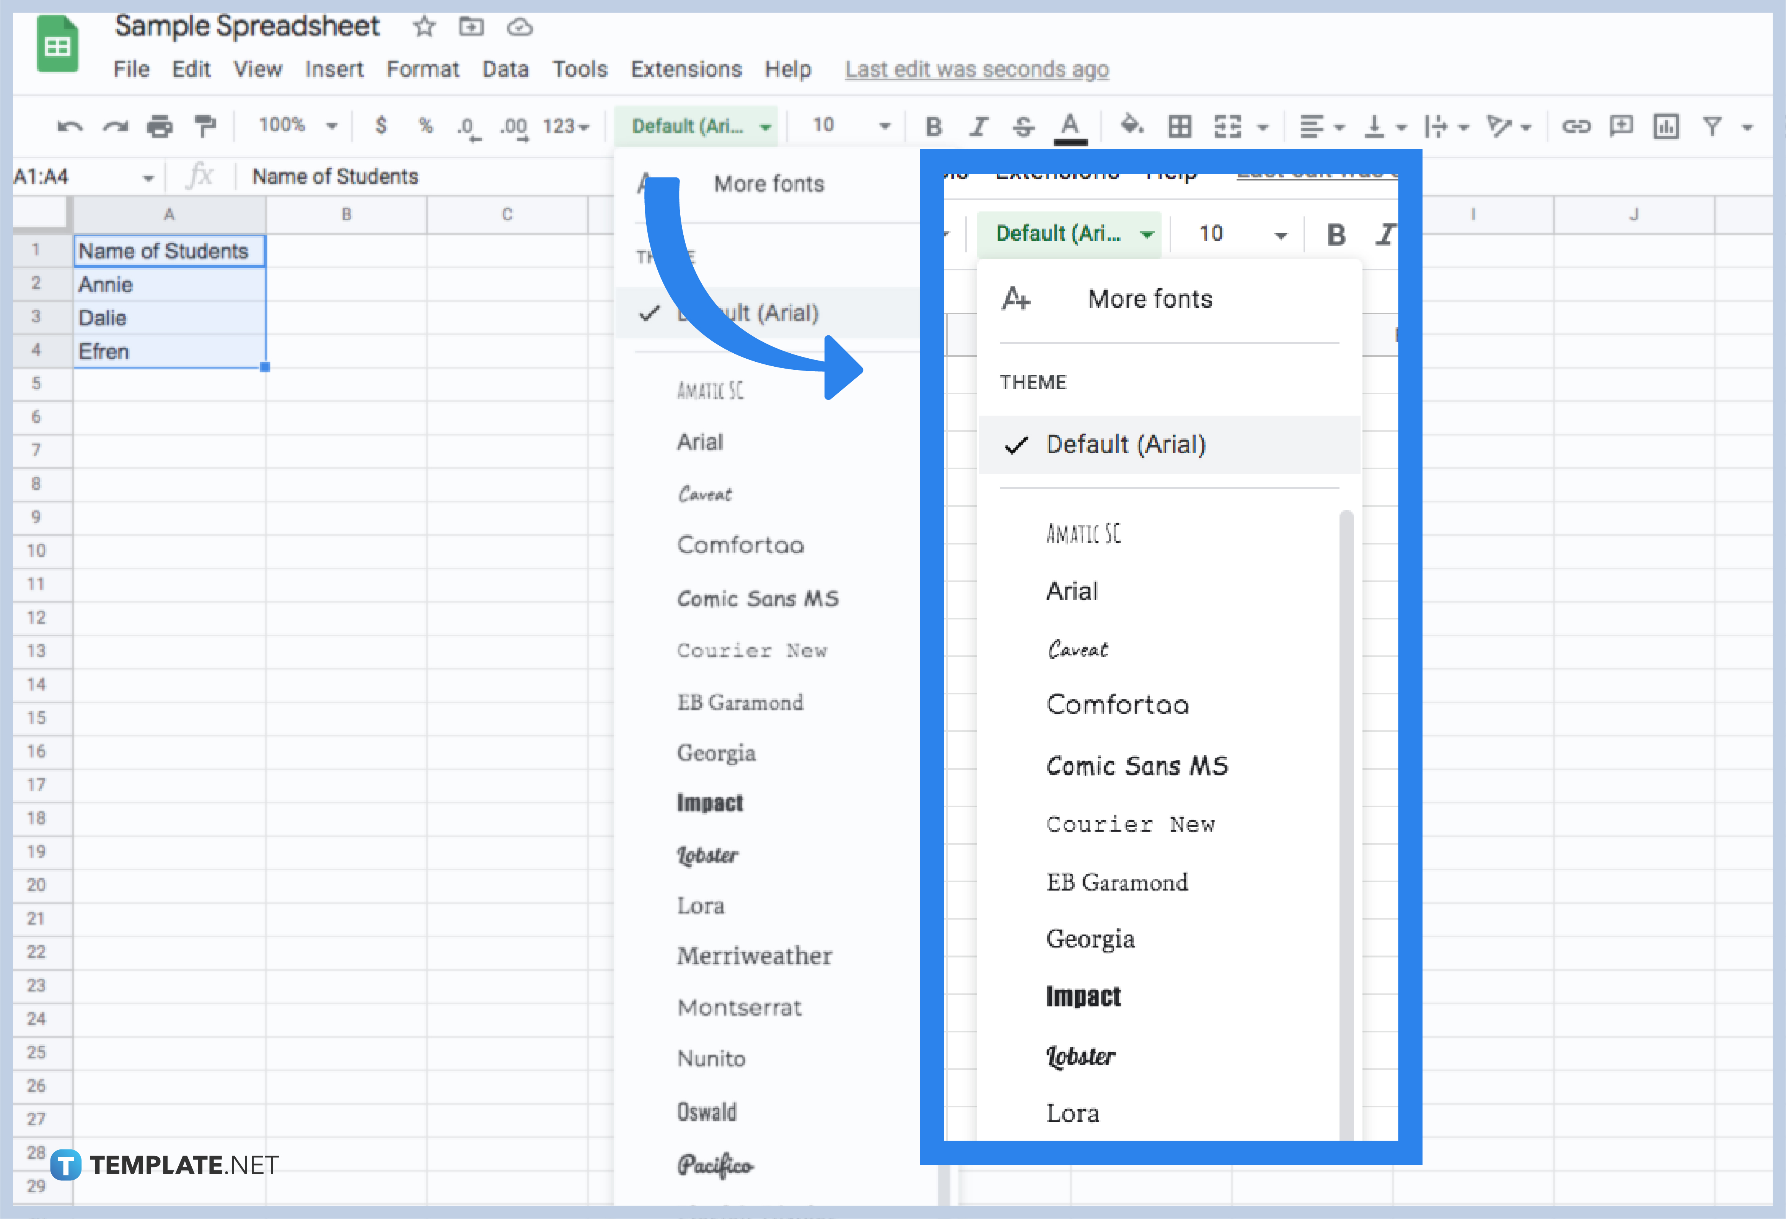This screenshot has width=1786, height=1219.
Task: Open the fill color paint bucket
Action: click(1131, 125)
